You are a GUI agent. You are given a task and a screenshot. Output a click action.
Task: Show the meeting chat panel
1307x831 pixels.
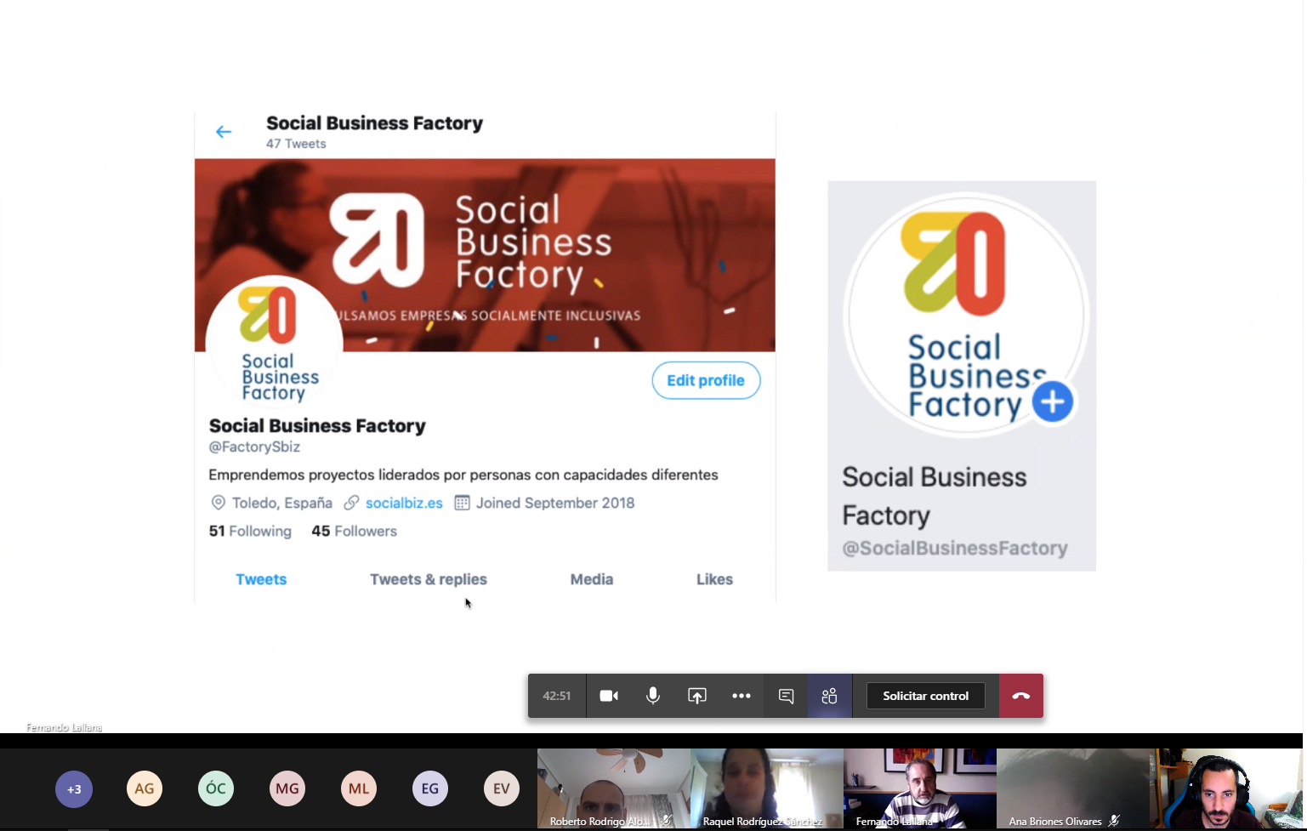click(x=786, y=696)
